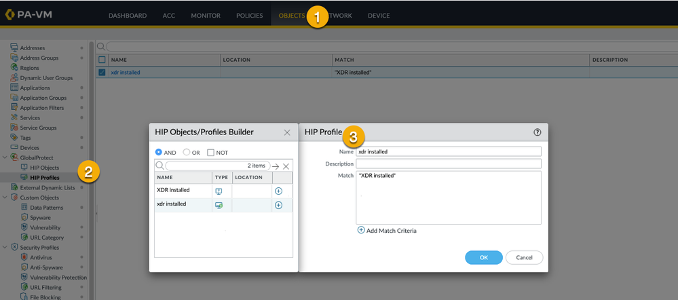Click into the Description input field
The image size is (678, 300).
tap(448, 164)
